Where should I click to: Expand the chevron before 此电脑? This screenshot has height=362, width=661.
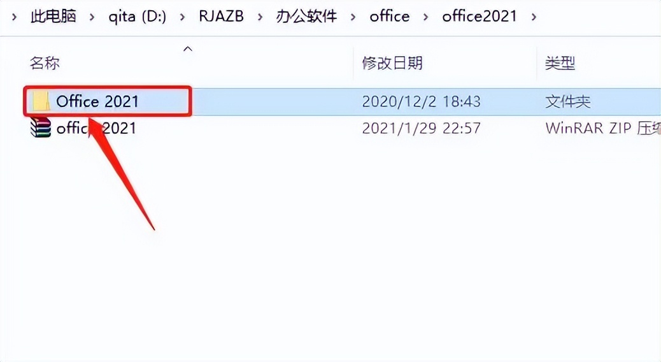pos(15,17)
